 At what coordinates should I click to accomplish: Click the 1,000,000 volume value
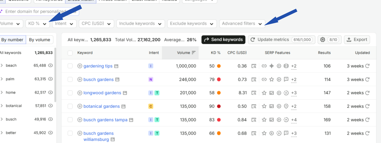(186, 66)
